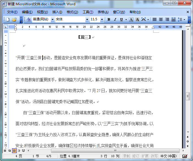Create a new blank document
The height and width of the screenshot is (161, 193).
(8, 20)
